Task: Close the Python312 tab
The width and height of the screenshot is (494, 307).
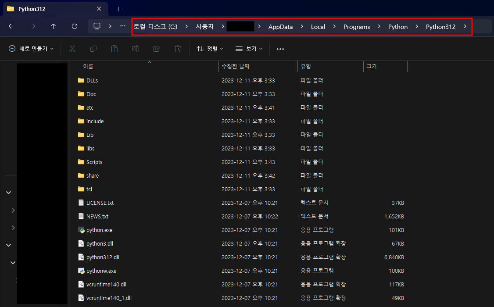Action: pos(99,9)
